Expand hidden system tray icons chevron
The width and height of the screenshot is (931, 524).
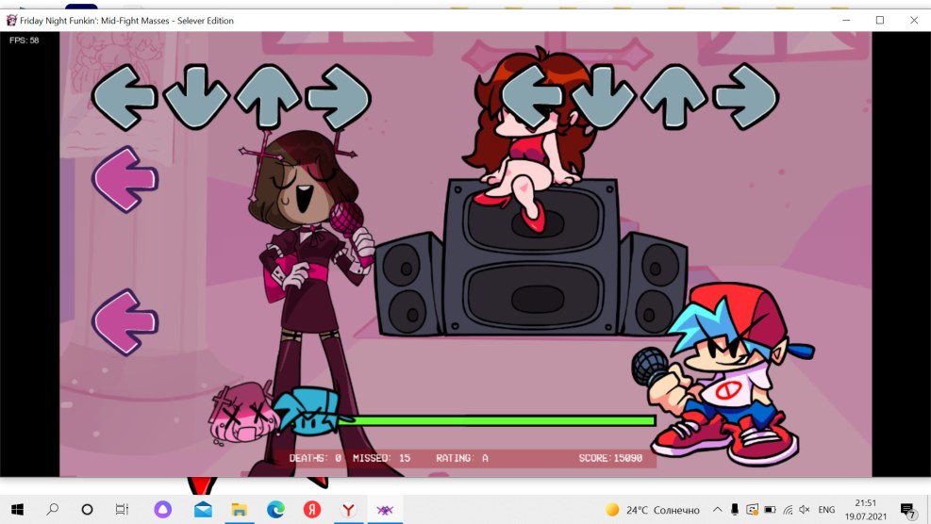(x=717, y=510)
